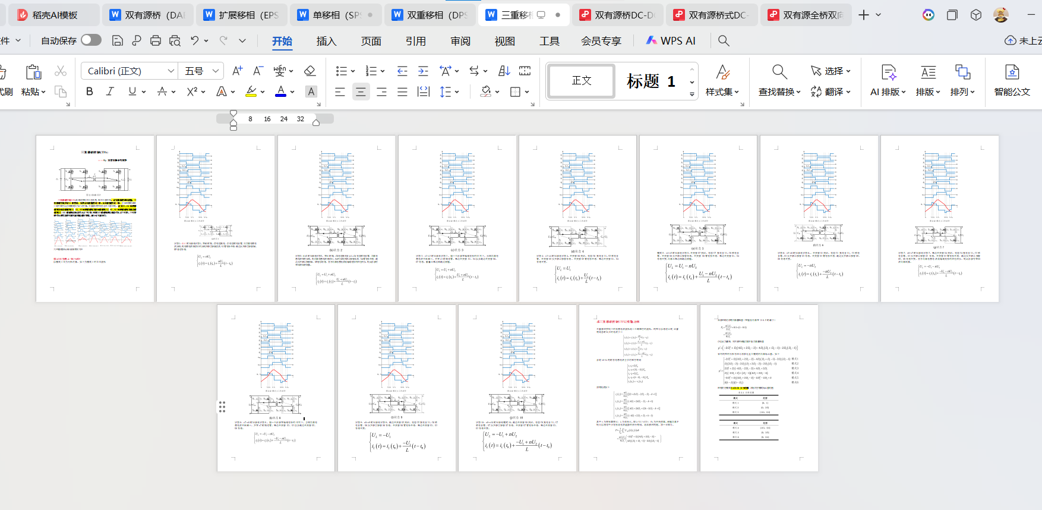Decrease paragraph indent
The height and width of the screenshot is (510, 1042).
pos(402,71)
